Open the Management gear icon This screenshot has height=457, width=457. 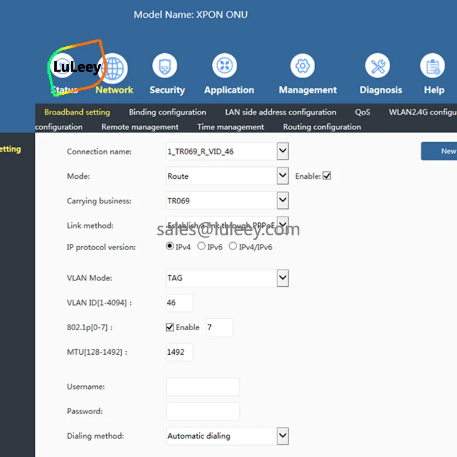tap(303, 66)
